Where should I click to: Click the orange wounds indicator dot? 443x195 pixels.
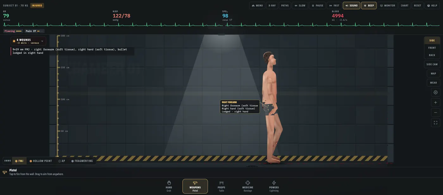coord(14,41)
